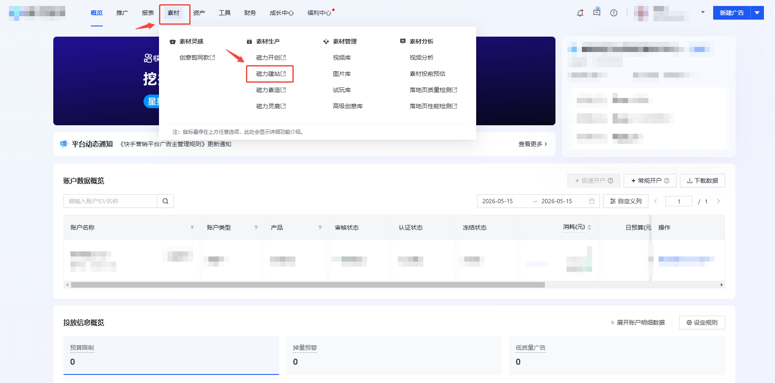This screenshot has width=775, height=383.
Task: Focus the 请输入账户ID/名称 search field
Action: point(110,201)
